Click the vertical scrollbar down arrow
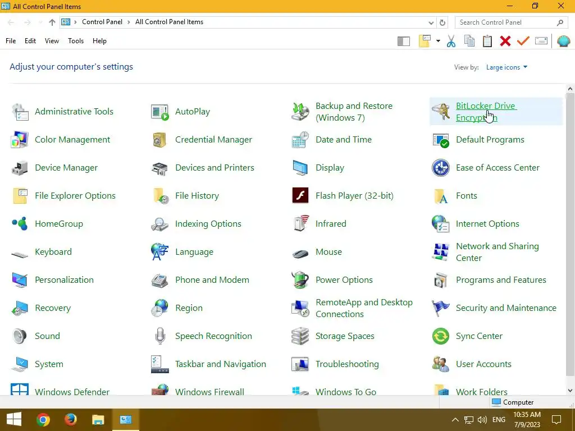The width and height of the screenshot is (575, 431). tap(571, 391)
